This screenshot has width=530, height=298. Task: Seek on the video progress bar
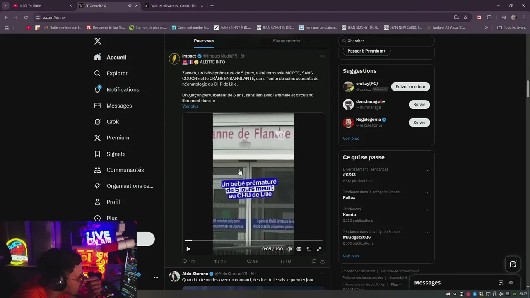click(x=253, y=240)
